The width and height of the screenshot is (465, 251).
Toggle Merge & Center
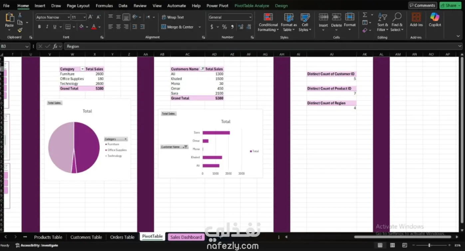point(177,27)
